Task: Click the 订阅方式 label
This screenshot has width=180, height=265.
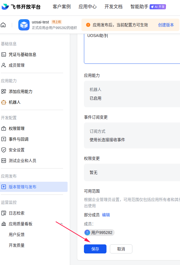Action: click(x=97, y=131)
